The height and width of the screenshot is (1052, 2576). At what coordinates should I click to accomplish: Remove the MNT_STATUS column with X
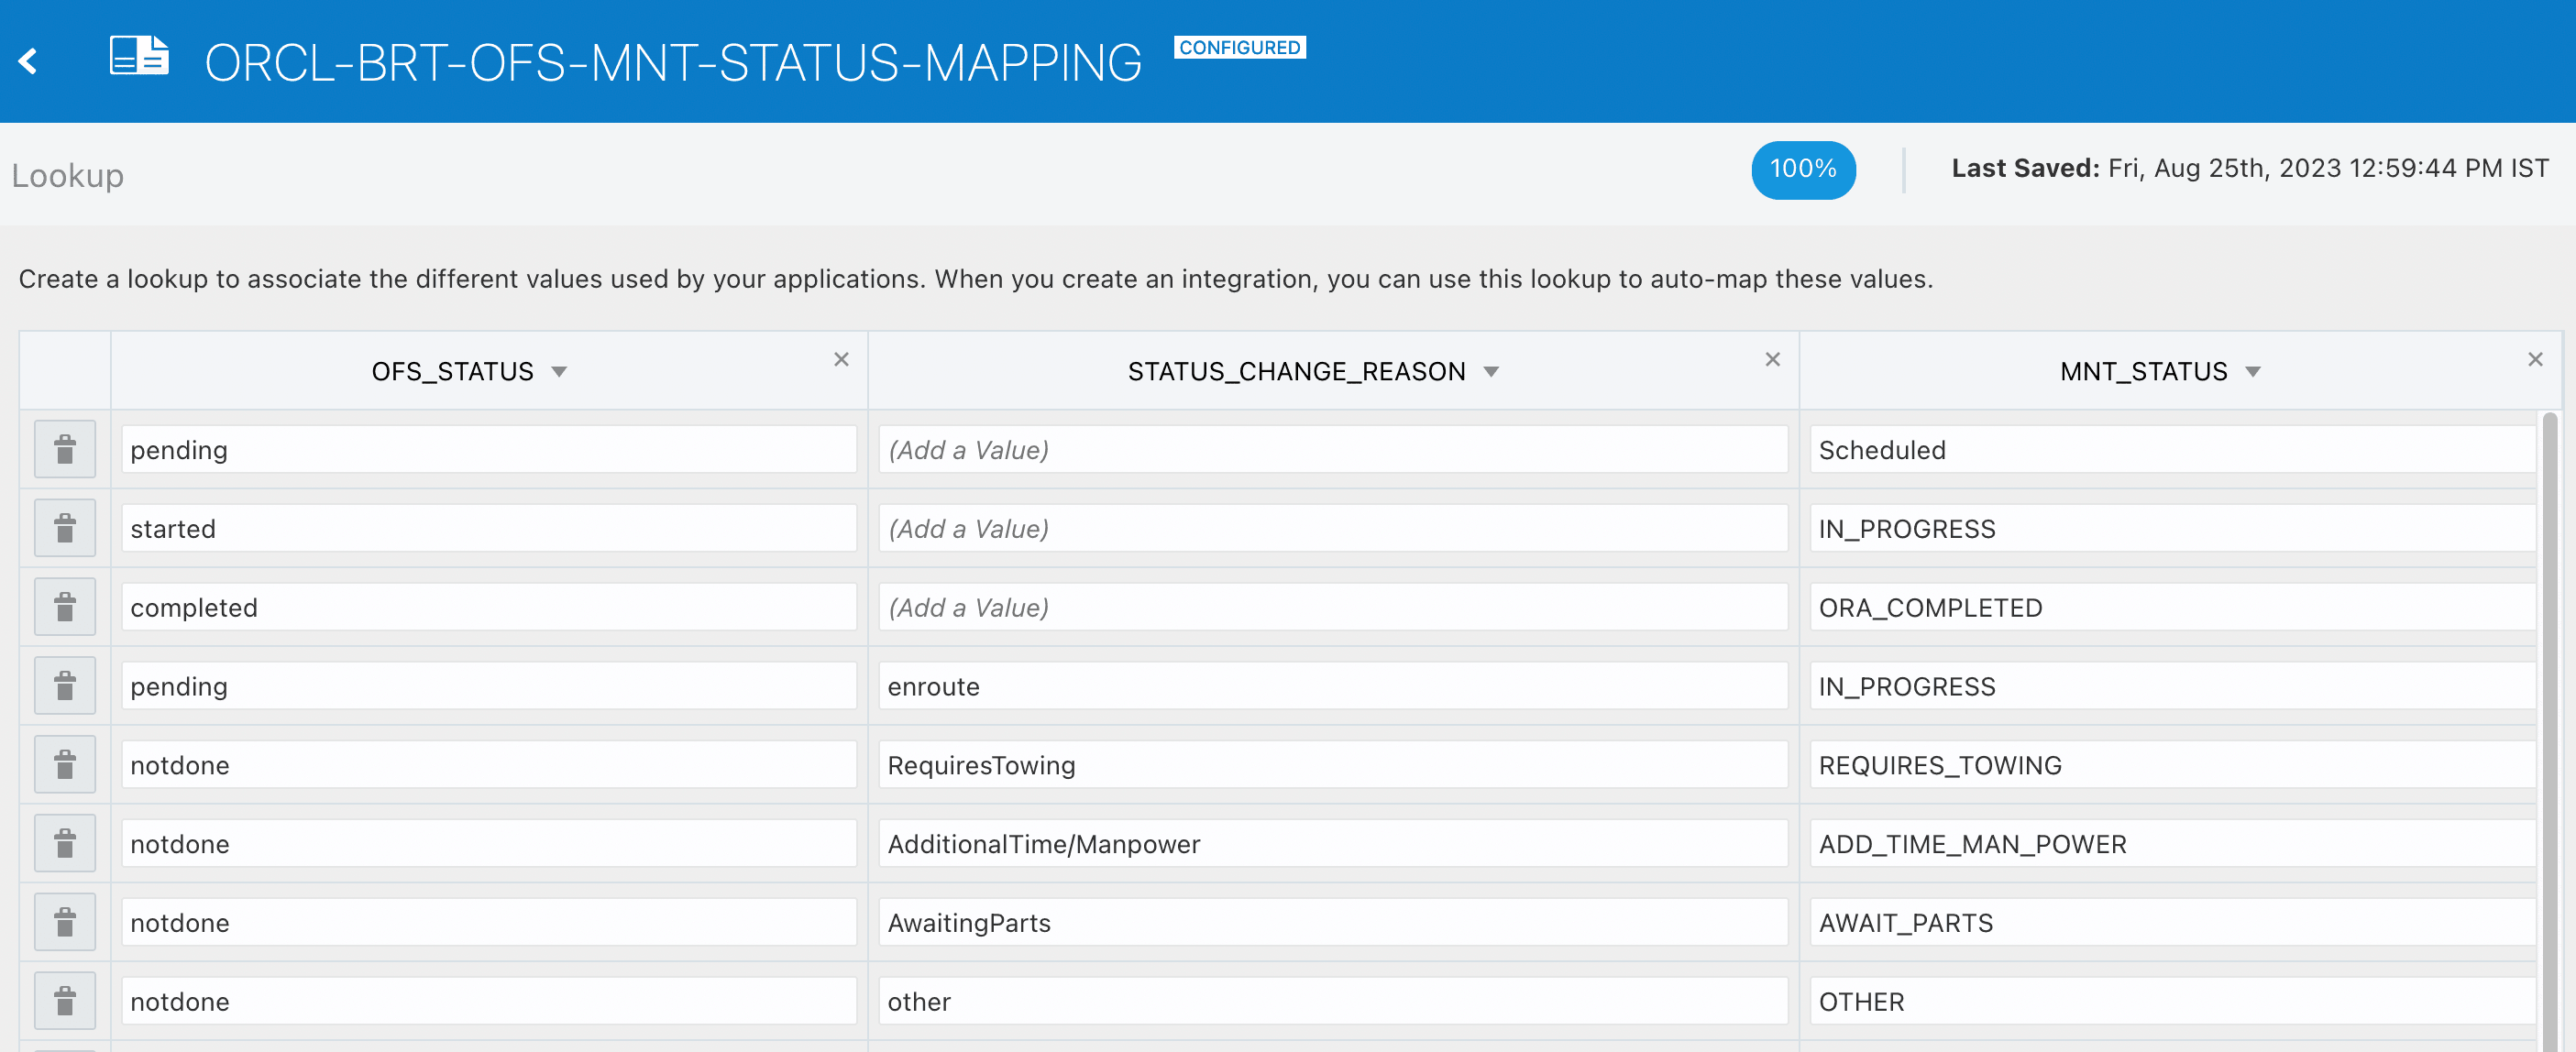point(2534,359)
